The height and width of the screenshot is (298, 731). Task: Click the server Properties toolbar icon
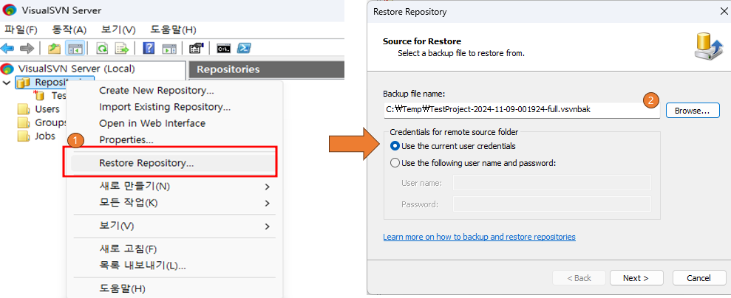point(197,48)
